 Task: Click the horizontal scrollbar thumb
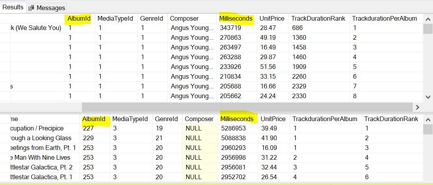pos(247,107)
